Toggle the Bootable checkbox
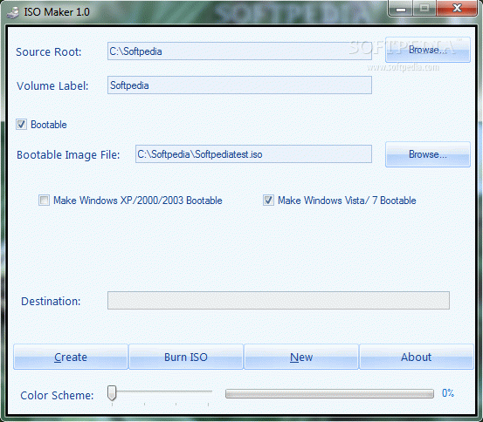The width and height of the screenshot is (483, 422). [21, 125]
